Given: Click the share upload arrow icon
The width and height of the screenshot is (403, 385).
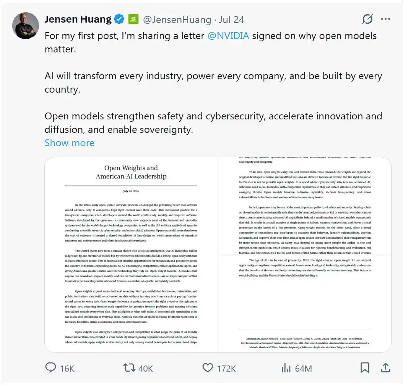Looking at the screenshot, I should 385,367.
